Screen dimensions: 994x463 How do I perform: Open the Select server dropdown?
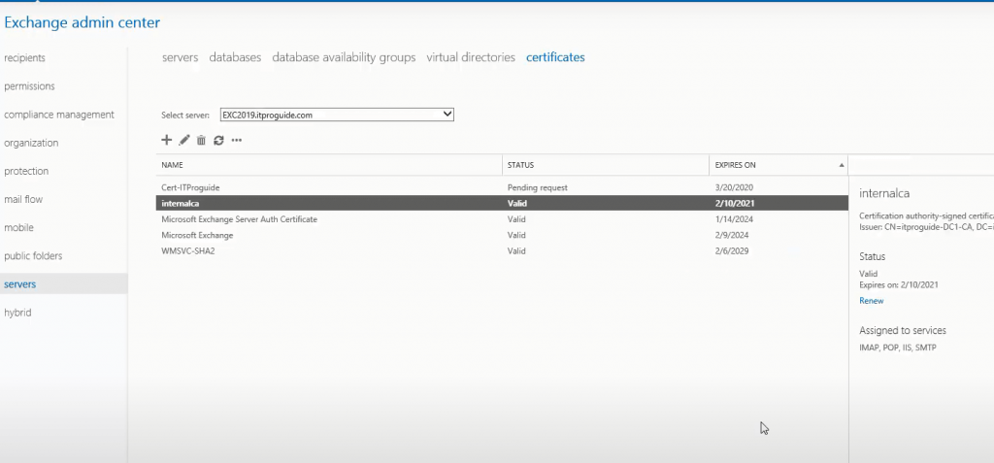tap(337, 115)
